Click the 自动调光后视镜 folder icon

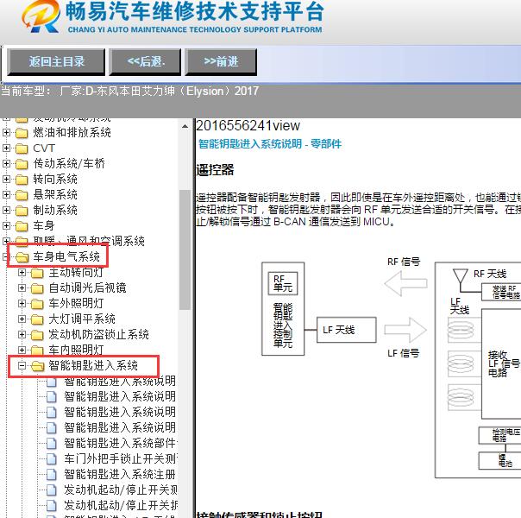(37, 288)
